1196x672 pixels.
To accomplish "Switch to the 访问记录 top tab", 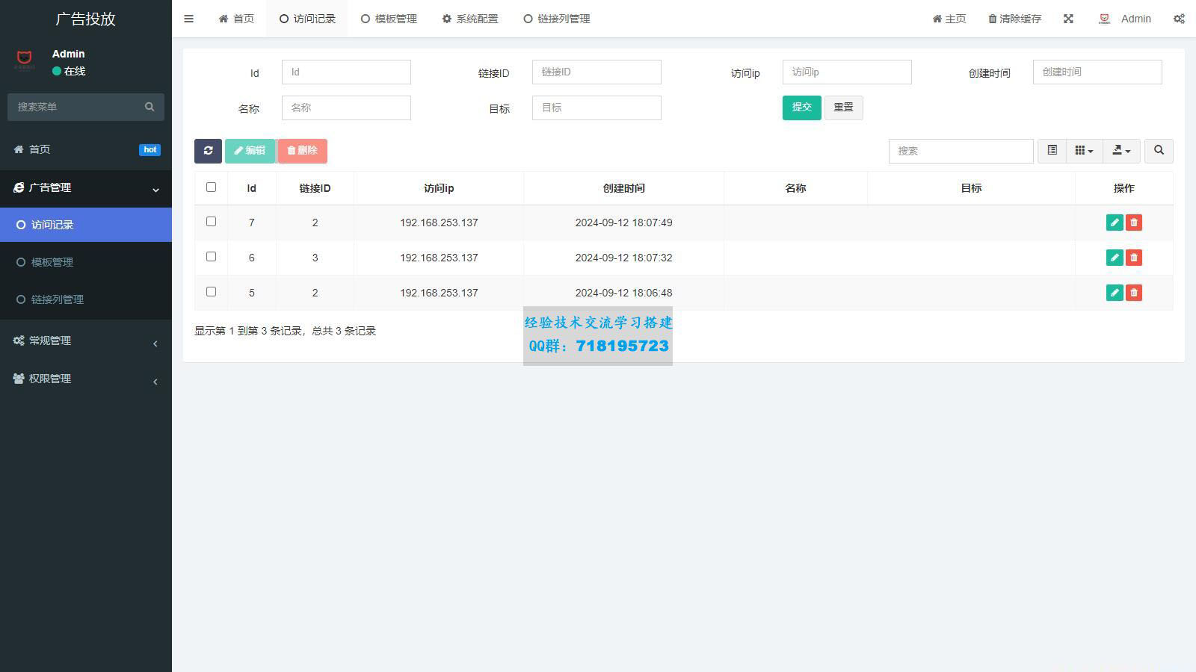I will click(x=307, y=19).
